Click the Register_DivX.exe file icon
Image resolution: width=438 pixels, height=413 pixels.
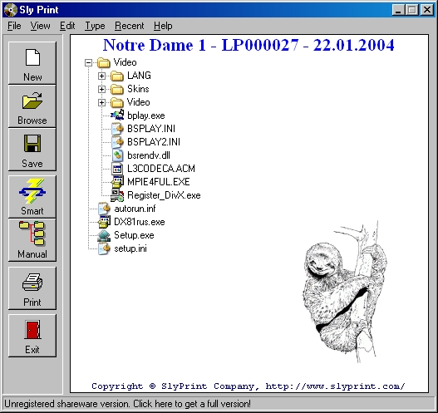click(x=117, y=195)
